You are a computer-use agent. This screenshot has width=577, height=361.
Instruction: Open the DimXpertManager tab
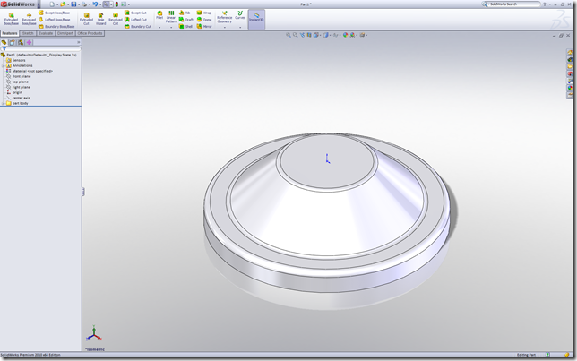click(29, 42)
